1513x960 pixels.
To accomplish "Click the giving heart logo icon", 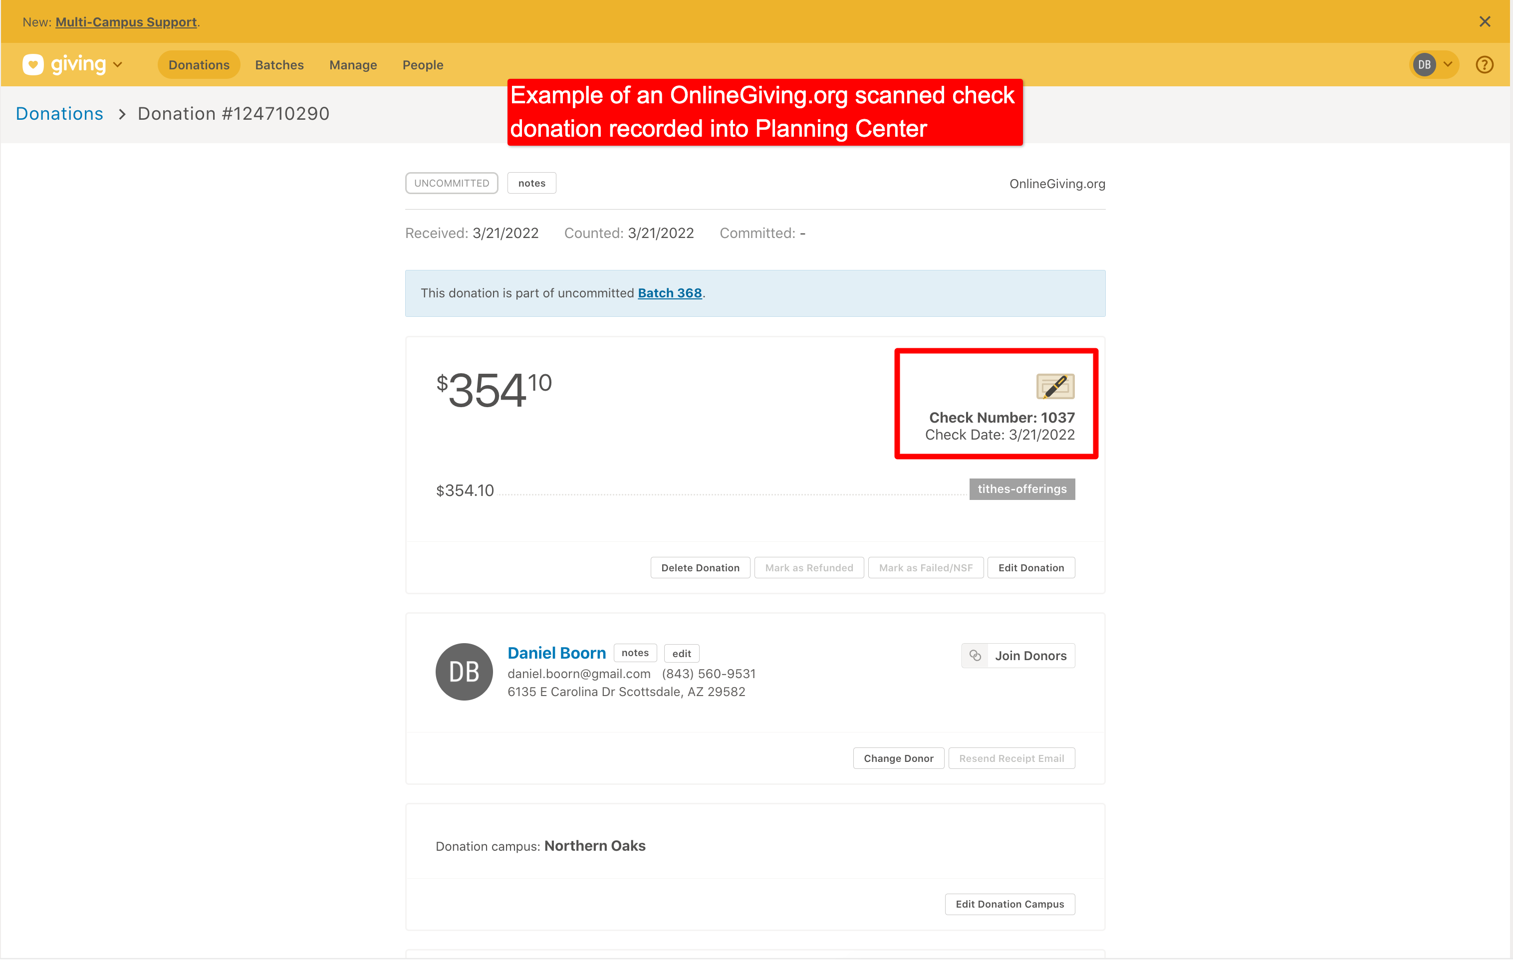I will tap(32, 64).
